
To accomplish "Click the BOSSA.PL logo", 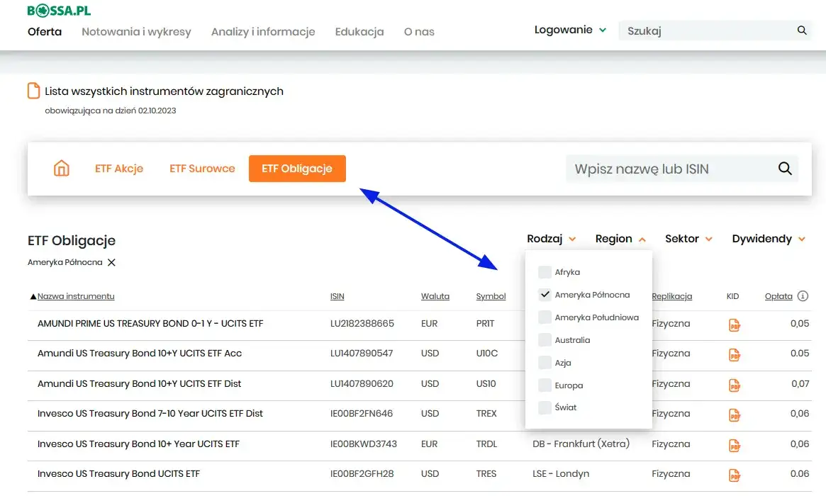I will (x=59, y=11).
